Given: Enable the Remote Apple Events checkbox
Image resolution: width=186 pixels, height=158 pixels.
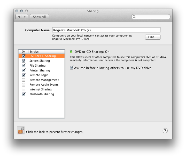Looking at the screenshot, I should click(24, 85).
